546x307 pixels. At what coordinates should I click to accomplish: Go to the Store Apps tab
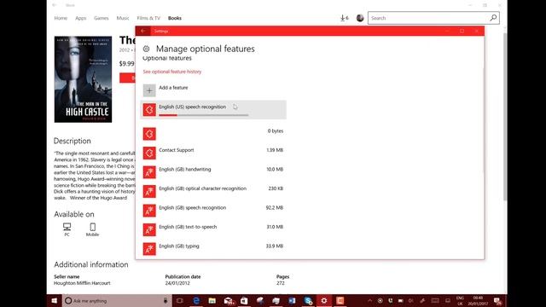click(80, 18)
